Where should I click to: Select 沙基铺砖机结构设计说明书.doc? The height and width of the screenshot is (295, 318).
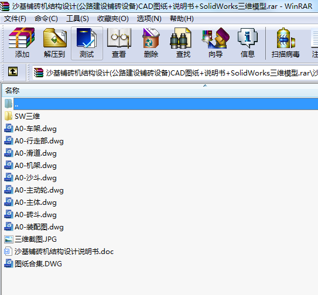[x=64, y=252]
